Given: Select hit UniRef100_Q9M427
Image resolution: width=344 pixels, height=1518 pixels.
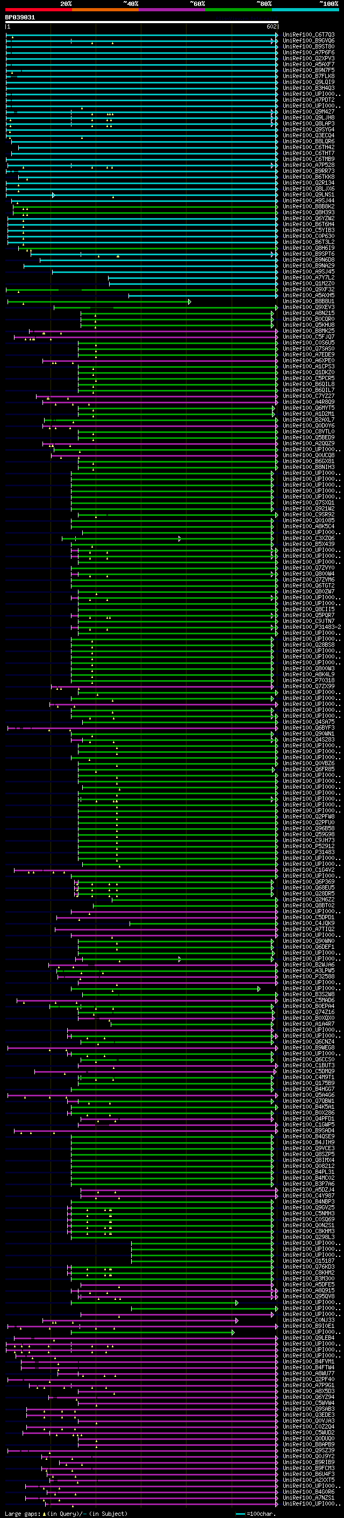Looking at the screenshot, I should [x=309, y=112].
